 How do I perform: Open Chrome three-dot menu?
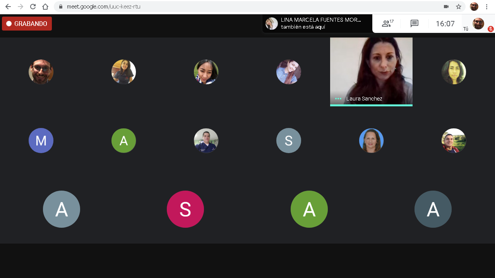[x=486, y=7]
